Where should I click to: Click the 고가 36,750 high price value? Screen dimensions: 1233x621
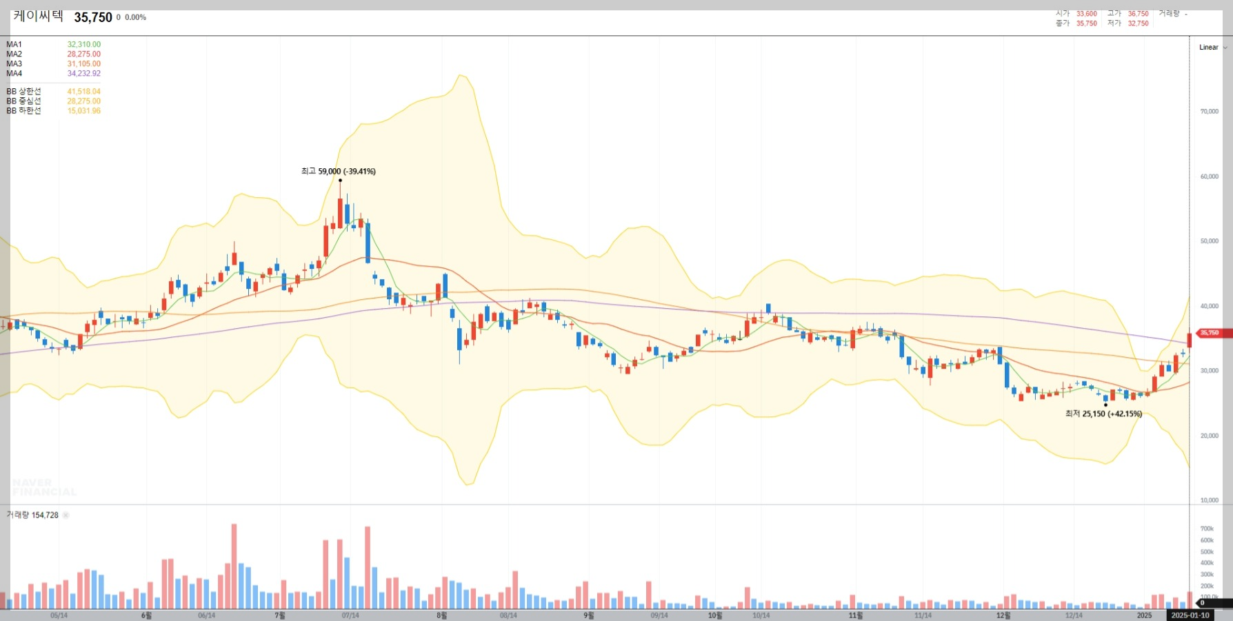[1139, 14]
